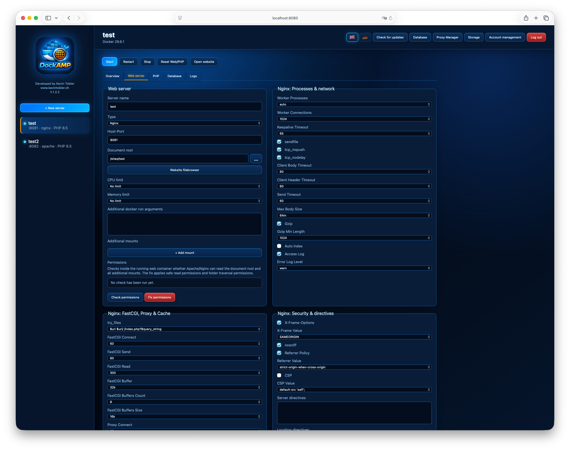
Task: Click the Start server button
Action: point(110,62)
